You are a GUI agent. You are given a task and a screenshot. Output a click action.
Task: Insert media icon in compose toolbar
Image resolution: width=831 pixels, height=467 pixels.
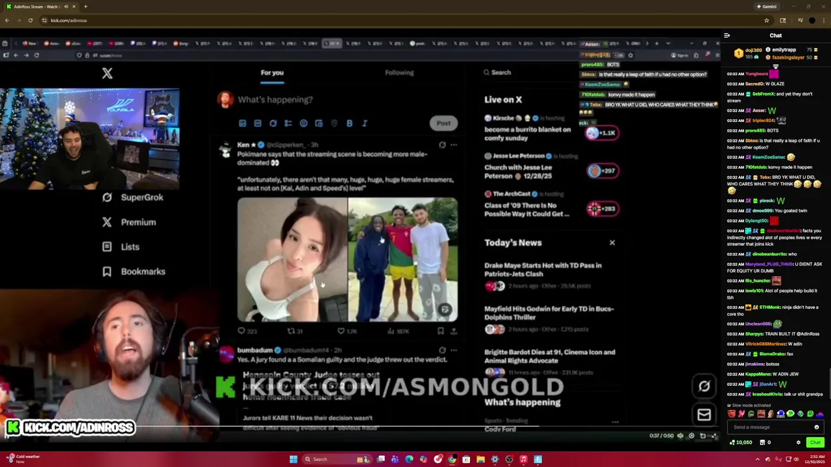click(x=242, y=123)
